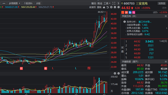Zoom in chart with plus icon
The height and width of the screenshot is (95, 168).
tap(111, 7)
